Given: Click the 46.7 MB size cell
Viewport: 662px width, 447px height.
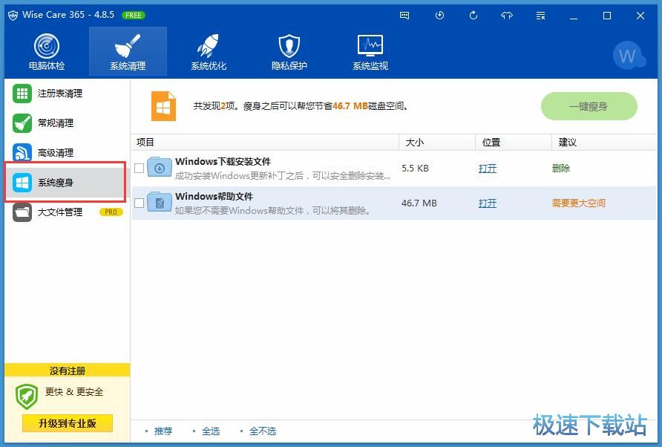Looking at the screenshot, I should 419,203.
